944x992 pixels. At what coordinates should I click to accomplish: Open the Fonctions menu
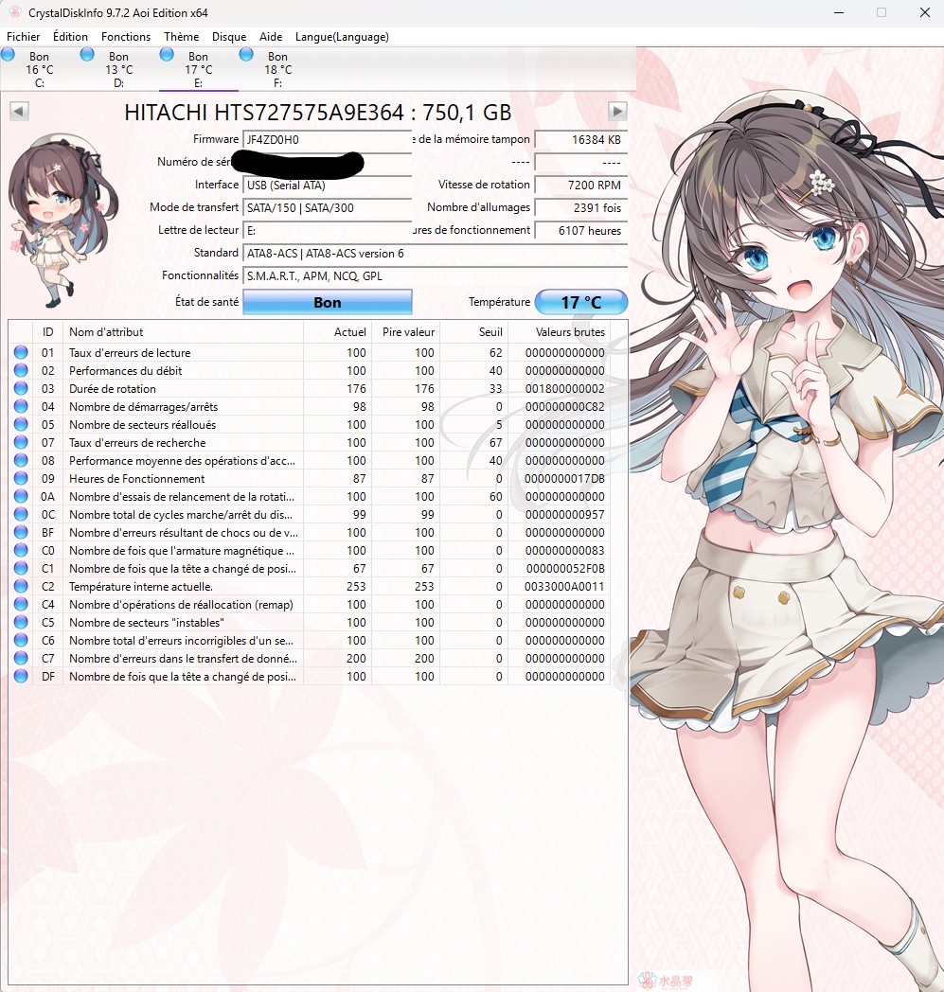[x=126, y=37]
